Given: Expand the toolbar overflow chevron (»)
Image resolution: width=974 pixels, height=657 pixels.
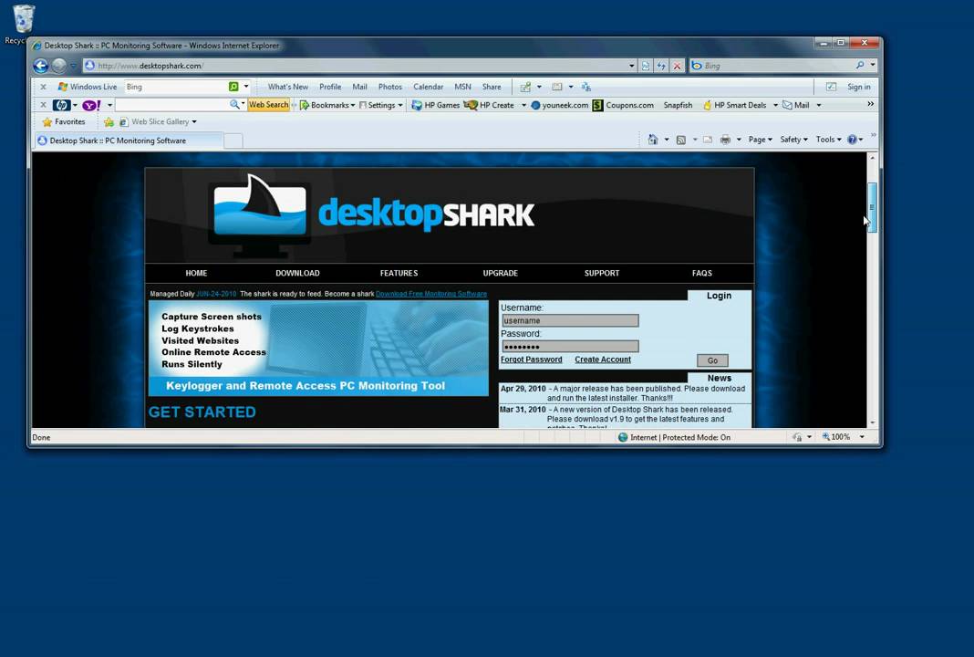Looking at the screenshot, I should tap(871, 104).
